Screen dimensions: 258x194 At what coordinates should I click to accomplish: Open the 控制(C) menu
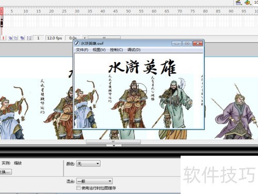[x=117, y=50]
